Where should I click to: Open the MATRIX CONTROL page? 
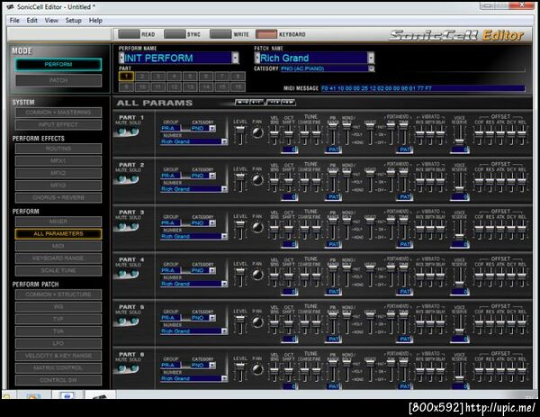pos(58,367)
